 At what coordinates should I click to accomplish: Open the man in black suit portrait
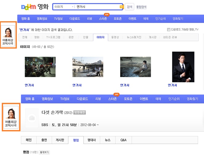pyautogui.click(x=183, y=67)
